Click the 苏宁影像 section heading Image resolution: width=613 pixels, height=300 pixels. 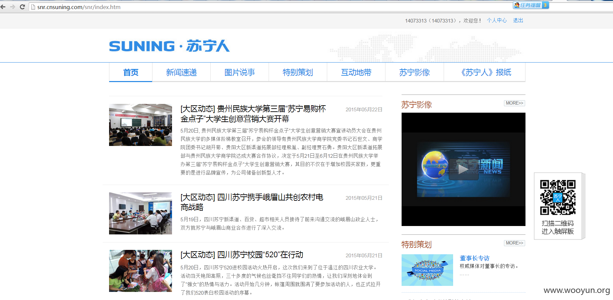[x=416, y=105]
